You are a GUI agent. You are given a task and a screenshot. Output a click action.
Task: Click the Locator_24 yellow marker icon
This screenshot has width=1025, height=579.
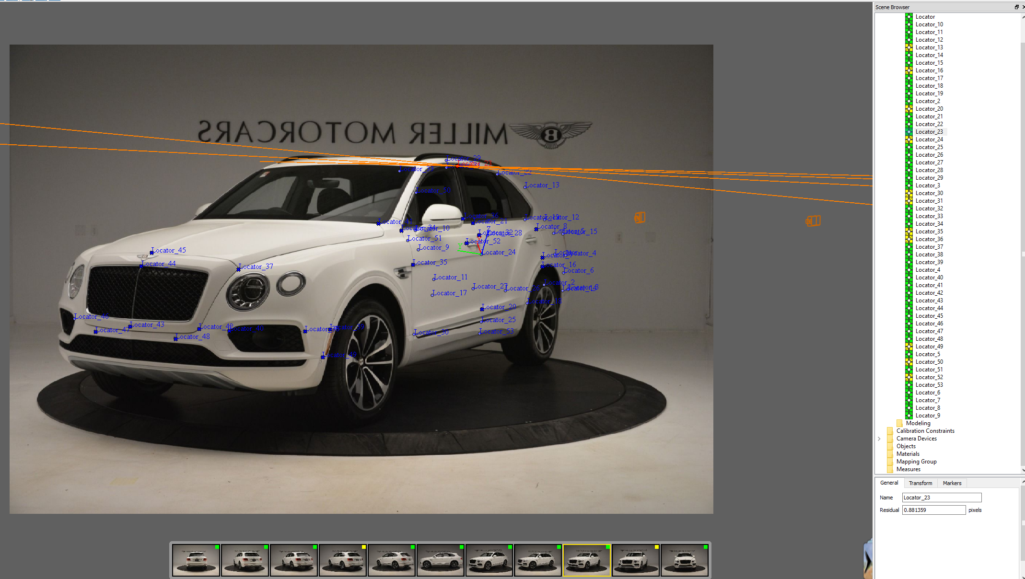tap(909, 139)
